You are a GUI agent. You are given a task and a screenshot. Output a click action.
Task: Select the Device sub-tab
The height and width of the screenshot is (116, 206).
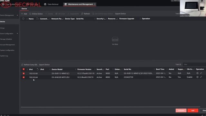pyautogui.click(x=24, y=9)
